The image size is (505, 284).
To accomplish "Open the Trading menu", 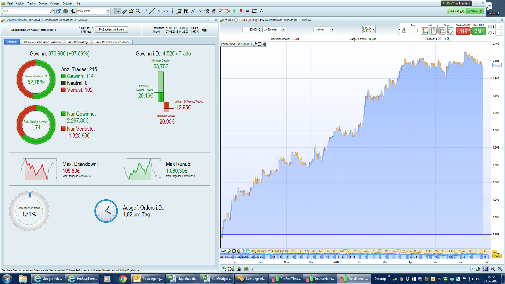I will pyautogui.click(x=31, y=3).
